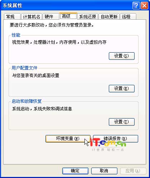150x178 pixels.
Task: Click the greyed-out 应用(A) button
Action: [133, 171]
